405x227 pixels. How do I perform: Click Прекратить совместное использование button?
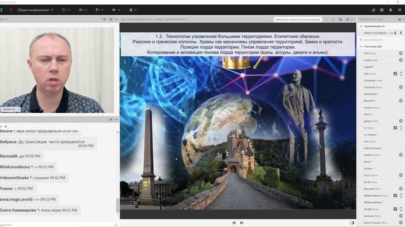pos(298,20)
